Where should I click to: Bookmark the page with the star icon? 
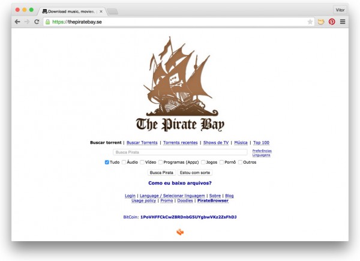click(x=310, y=22)
